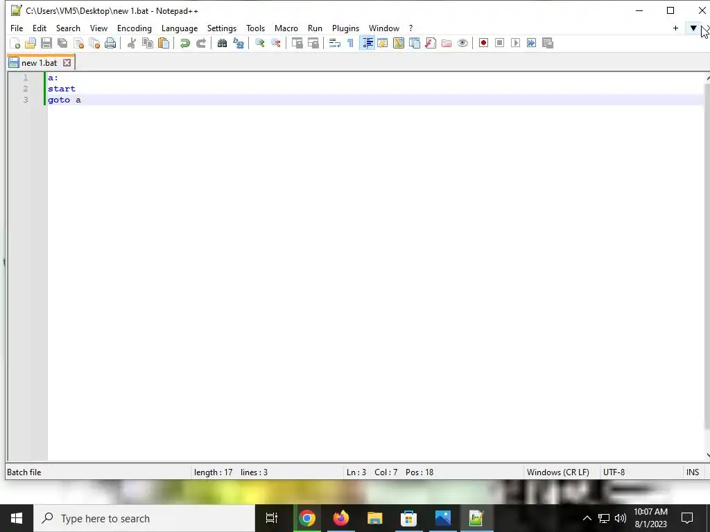
Task: Click the Close document toolbar icon
Action: [78, 43]
